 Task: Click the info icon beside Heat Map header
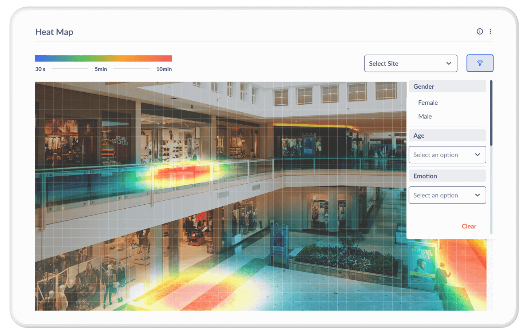click(x=480, y=32)
